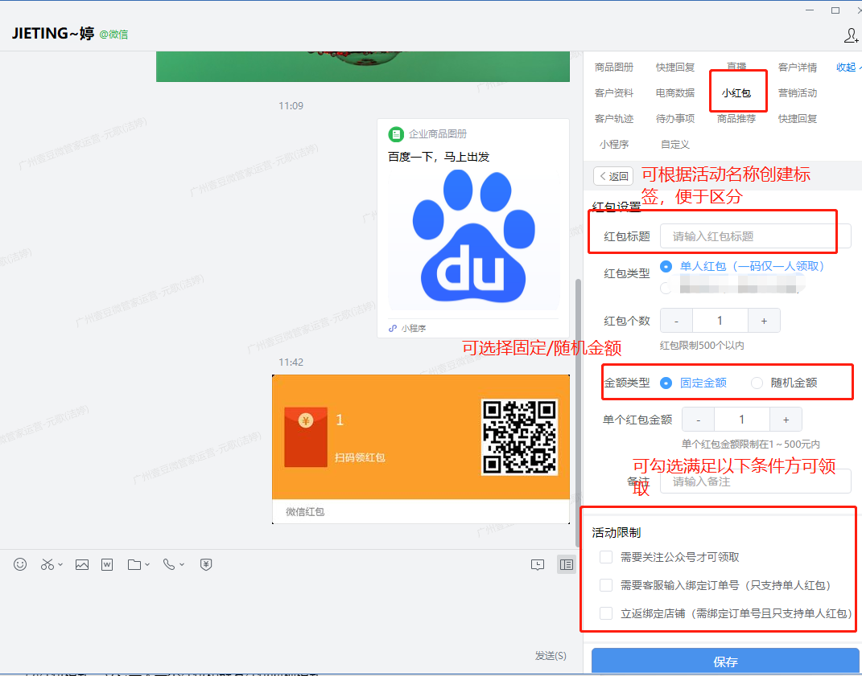The width and height of the screenshot is (862, 676).
Task: Click the 返回 back button
Action: pyautogui.click(x=613, y=176)
